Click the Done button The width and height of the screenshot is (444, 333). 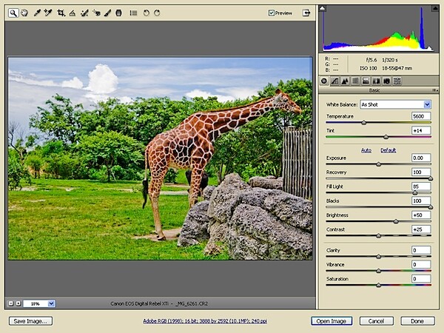point(417,321)
